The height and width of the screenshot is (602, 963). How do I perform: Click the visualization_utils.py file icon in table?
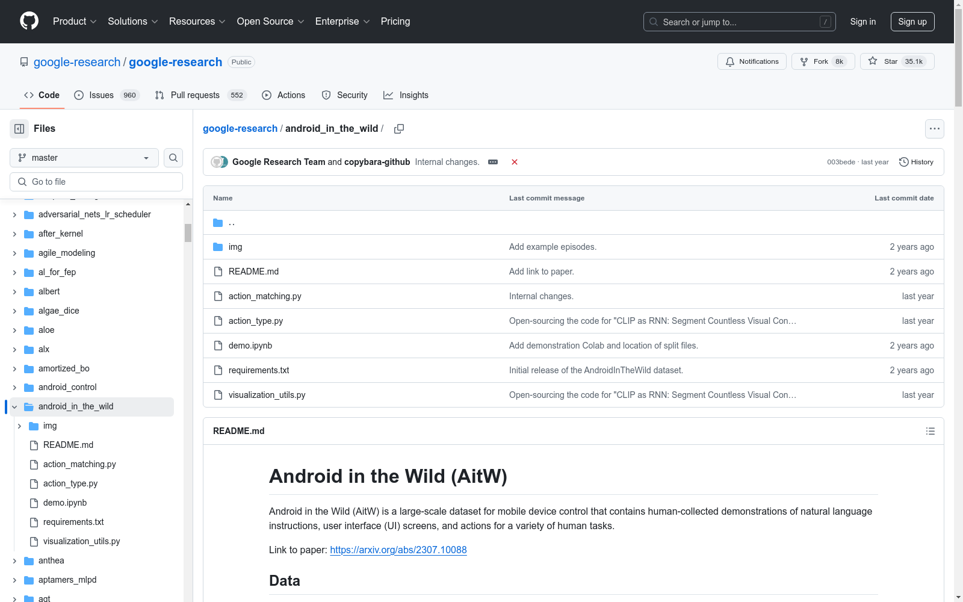point(218,395)
